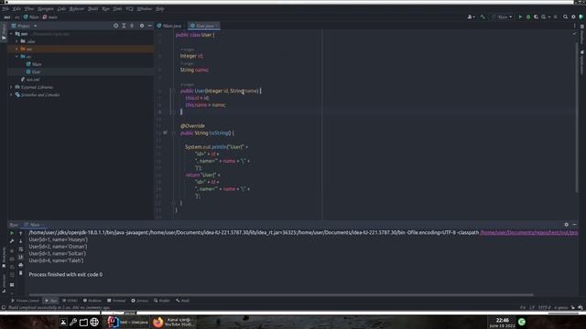This screenshot has width=586, height=329.
Task: Rerun Main with green arrow in Run panel
Action: click(12, 233)
